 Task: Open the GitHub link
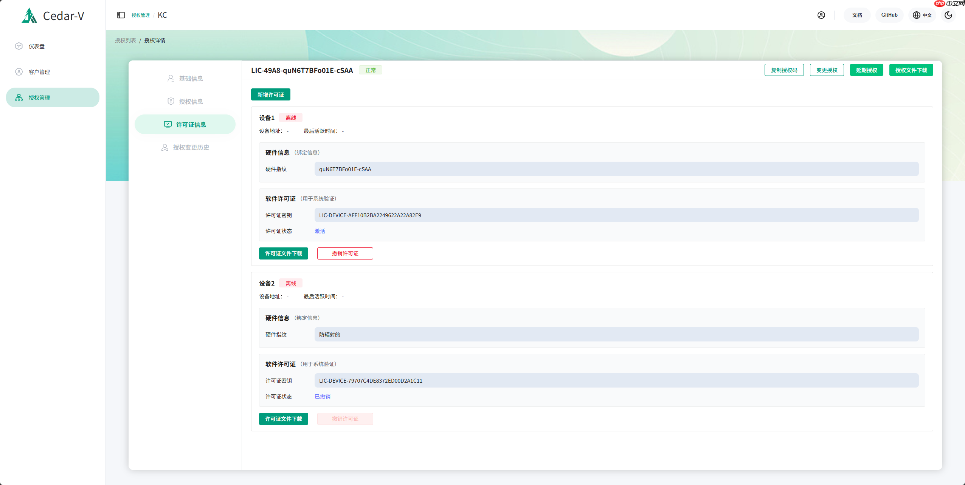pyautogui.click(x=889, y=15)
